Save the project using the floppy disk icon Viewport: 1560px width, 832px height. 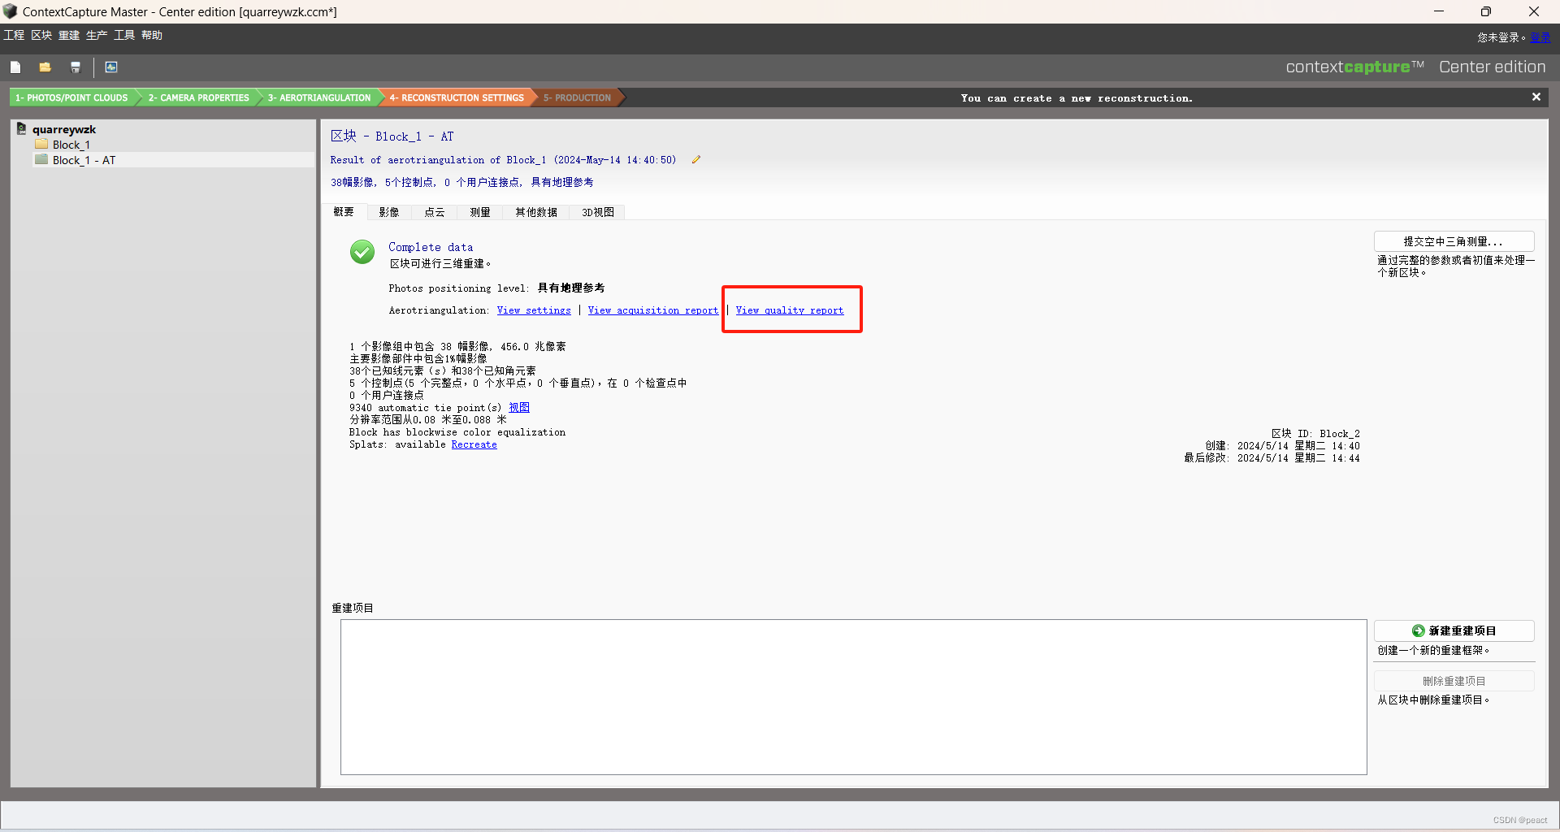pyautogui.click(x=75, y=67)
